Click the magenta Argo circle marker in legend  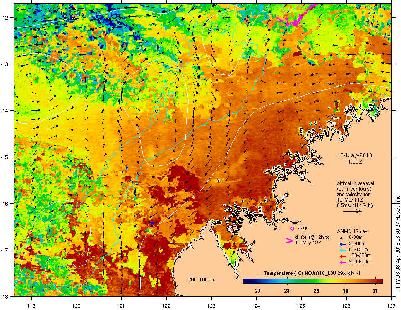(292, 228)
